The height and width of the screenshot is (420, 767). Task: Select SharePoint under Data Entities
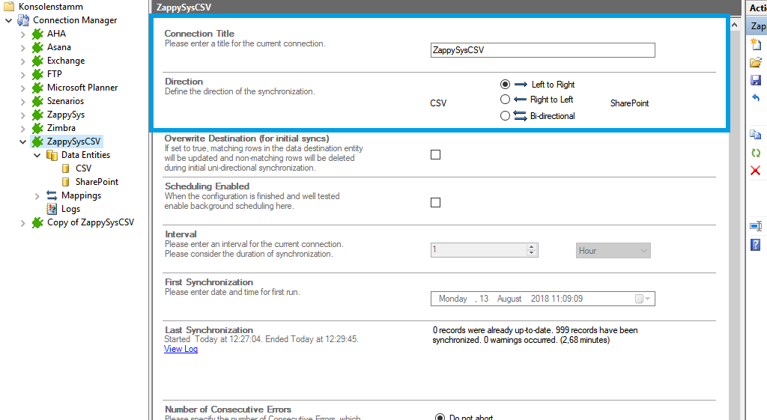(97, 182)
